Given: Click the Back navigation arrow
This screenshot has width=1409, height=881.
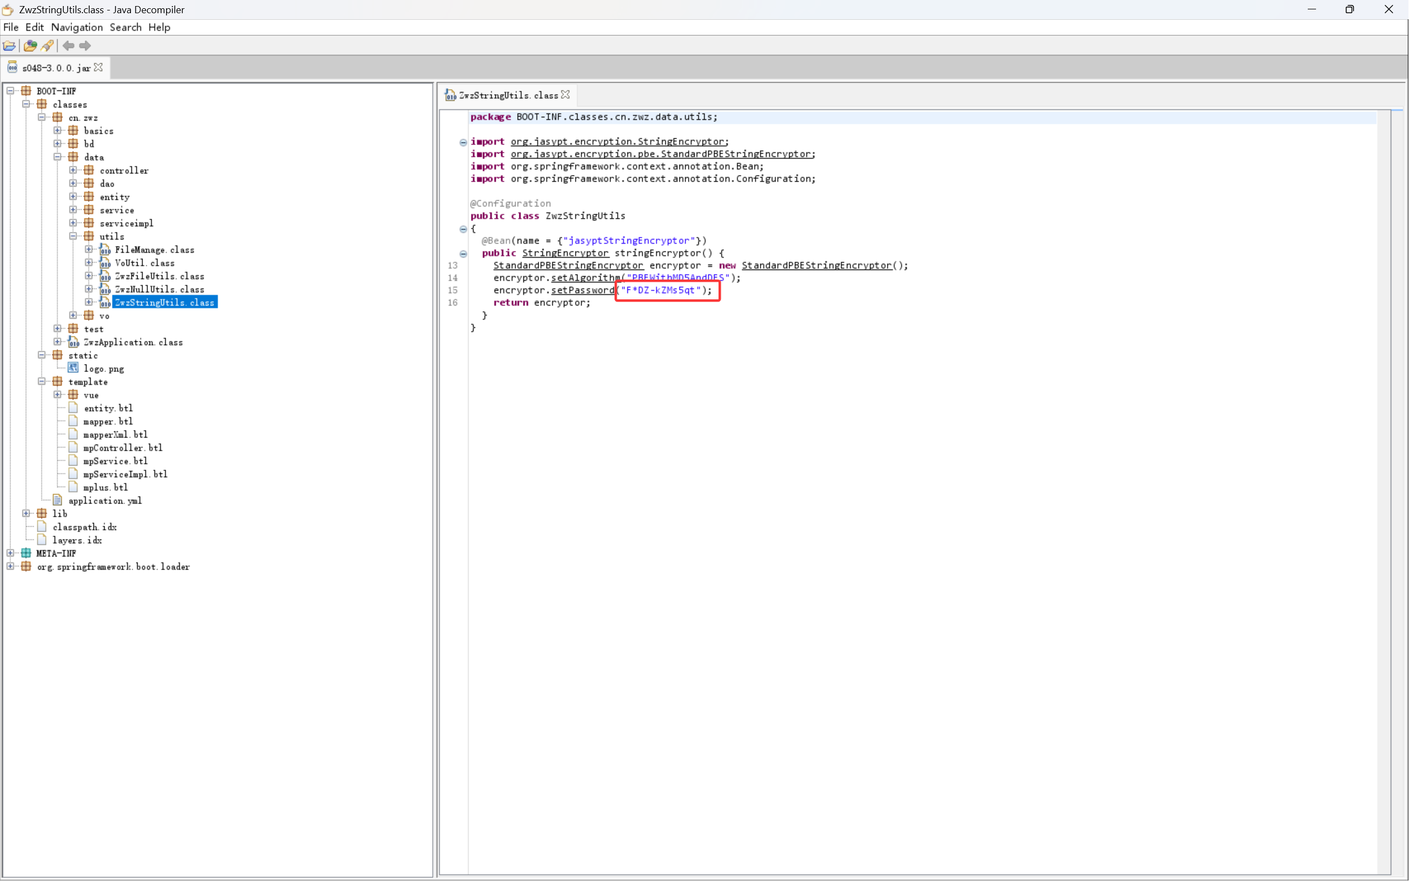Looking at the screenshot, I should click(x=68, y=46).
